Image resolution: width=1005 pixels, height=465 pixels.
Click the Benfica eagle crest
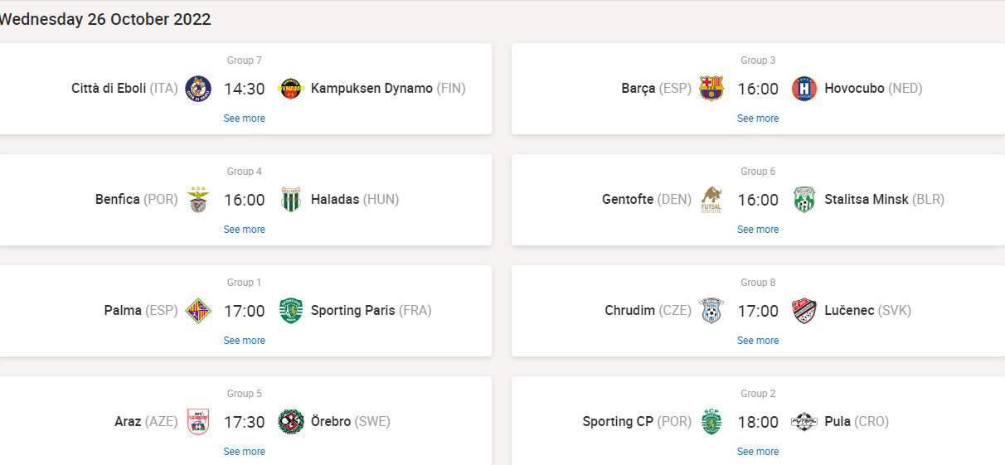198,200
